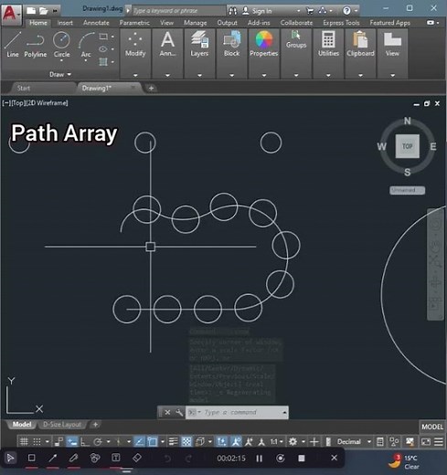Switch to the D-Size Layout tab
The height and width of the screenshot is (475, 447).
62,425
